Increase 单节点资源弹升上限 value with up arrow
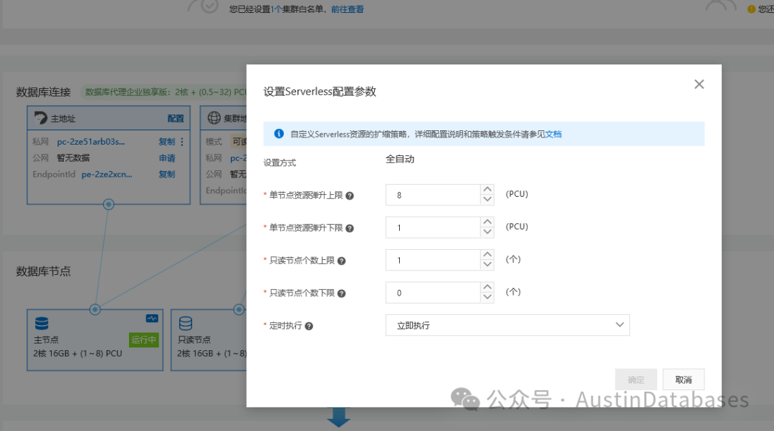This screenshot has height=431, width=774. tap(487, 189)
